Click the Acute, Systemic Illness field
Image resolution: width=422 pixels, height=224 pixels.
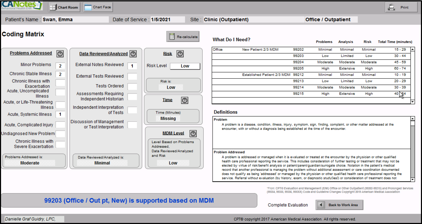60,114
